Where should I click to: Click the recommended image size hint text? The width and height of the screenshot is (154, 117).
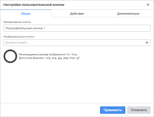click(x=48, y=55)
